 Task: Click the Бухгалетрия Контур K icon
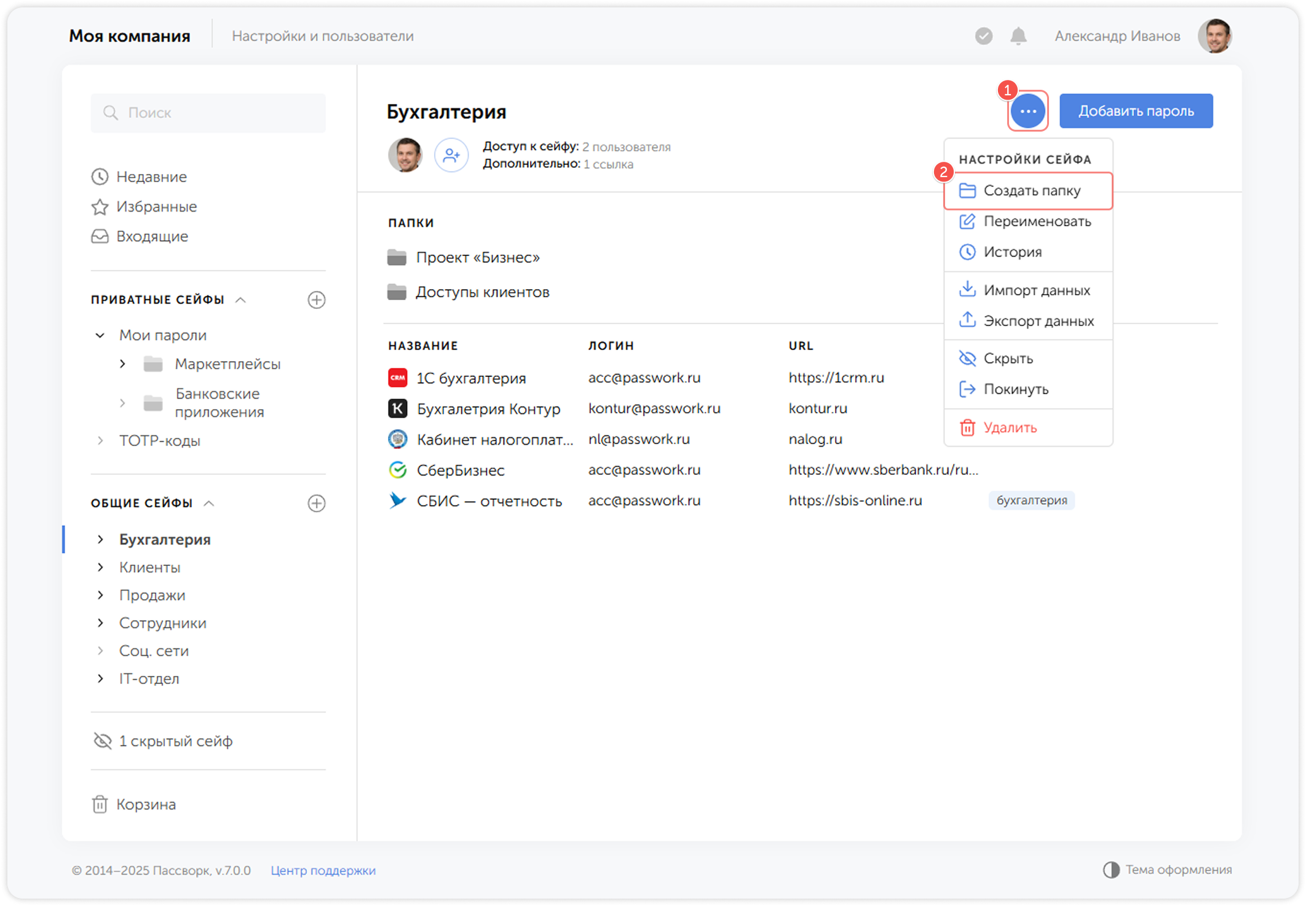point(398,408)
